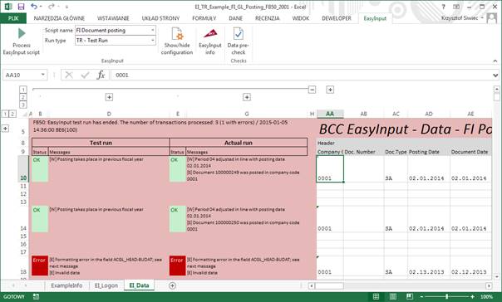Viewport: 502px width, 302px height.
Task: Switch to Page Layout view in status bar
Action: (x=393, y=296)
